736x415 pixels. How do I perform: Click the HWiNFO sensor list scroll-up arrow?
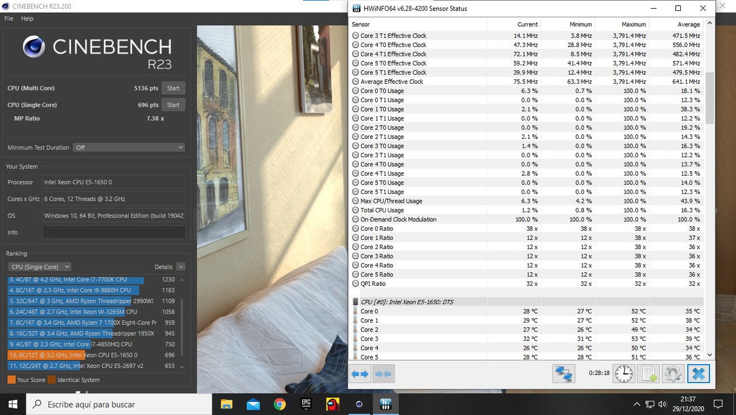710,24
